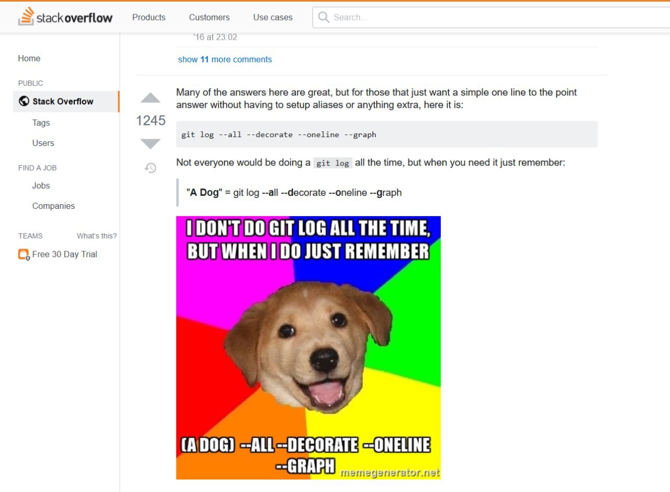Click the inline git log code snippet
The image size is (670, 492).
pyautogui.click(x=333, y=163)
